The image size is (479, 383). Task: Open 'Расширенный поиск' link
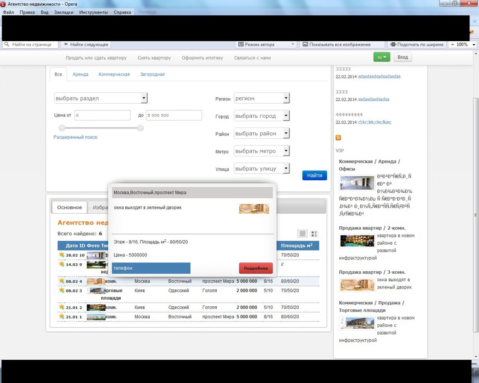tap(75, 137)
